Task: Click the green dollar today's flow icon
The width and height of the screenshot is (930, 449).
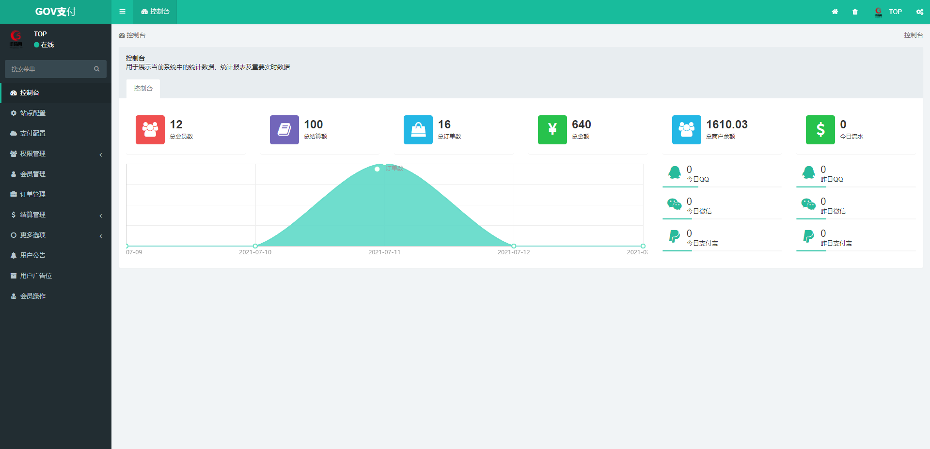Action: click(x=820, y=130)
